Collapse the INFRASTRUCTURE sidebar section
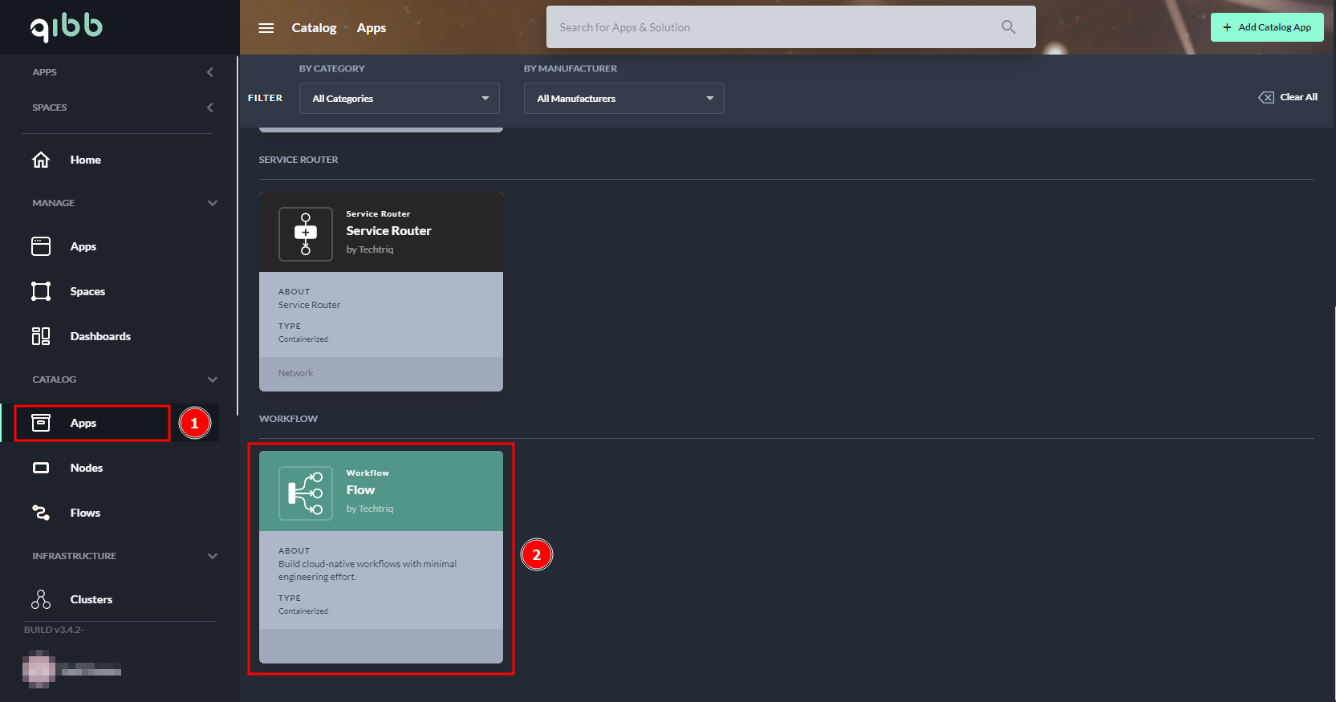The height and width of the screenshot is (702, 1336). (212, 556)
